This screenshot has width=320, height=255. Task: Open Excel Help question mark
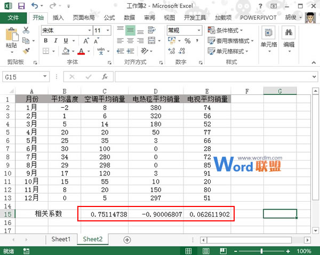click(x=260, y=6)
